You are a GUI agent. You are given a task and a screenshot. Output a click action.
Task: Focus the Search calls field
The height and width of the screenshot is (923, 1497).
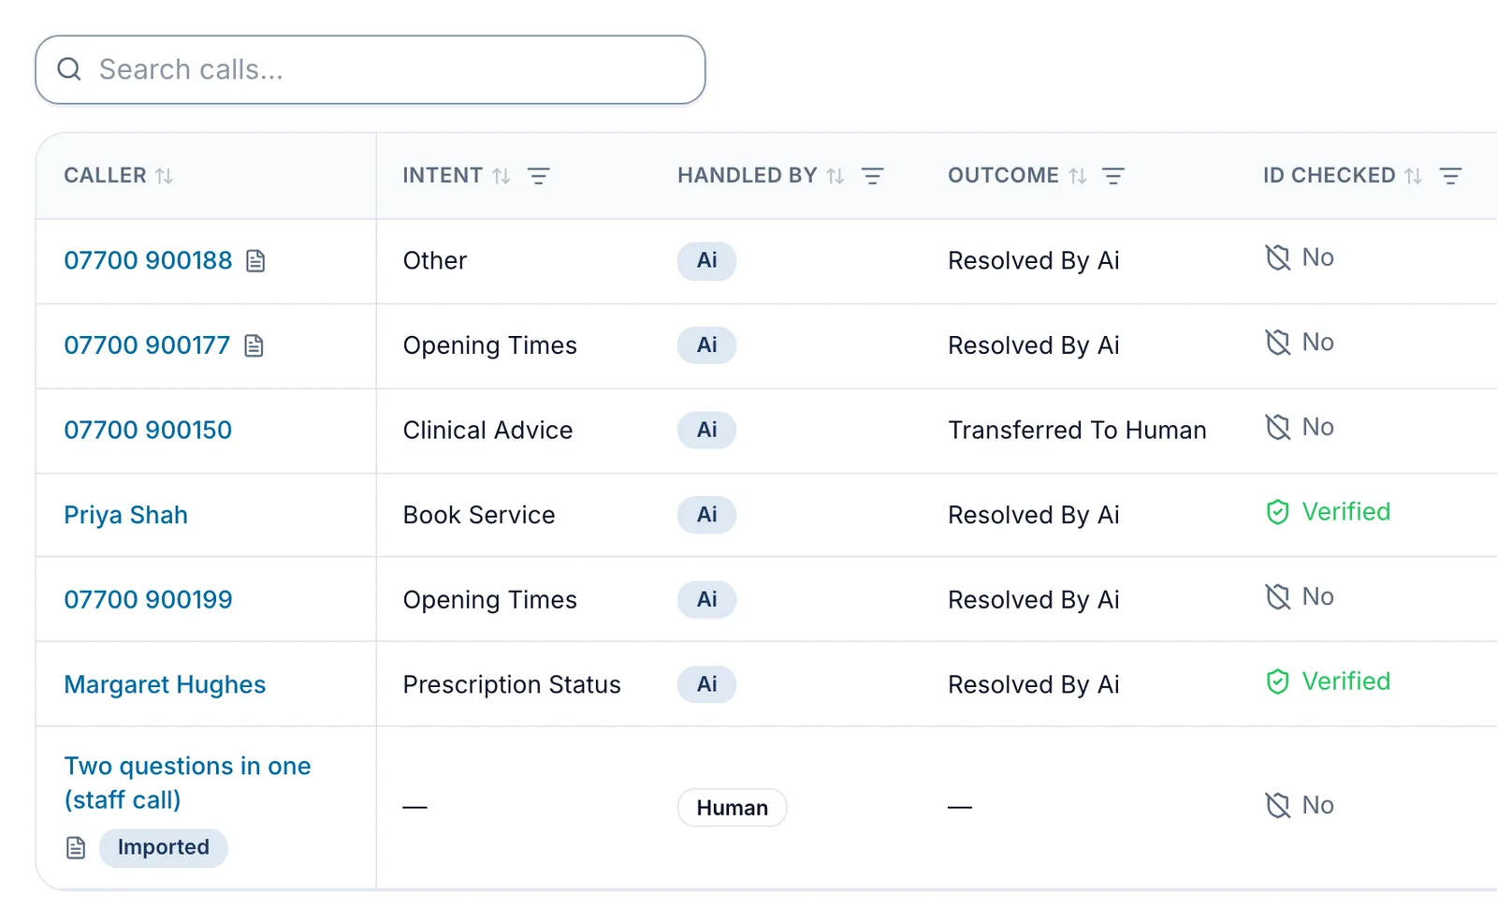coord(371,70)
